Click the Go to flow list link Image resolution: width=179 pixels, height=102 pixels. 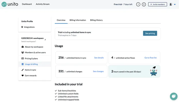pos(150,58)
